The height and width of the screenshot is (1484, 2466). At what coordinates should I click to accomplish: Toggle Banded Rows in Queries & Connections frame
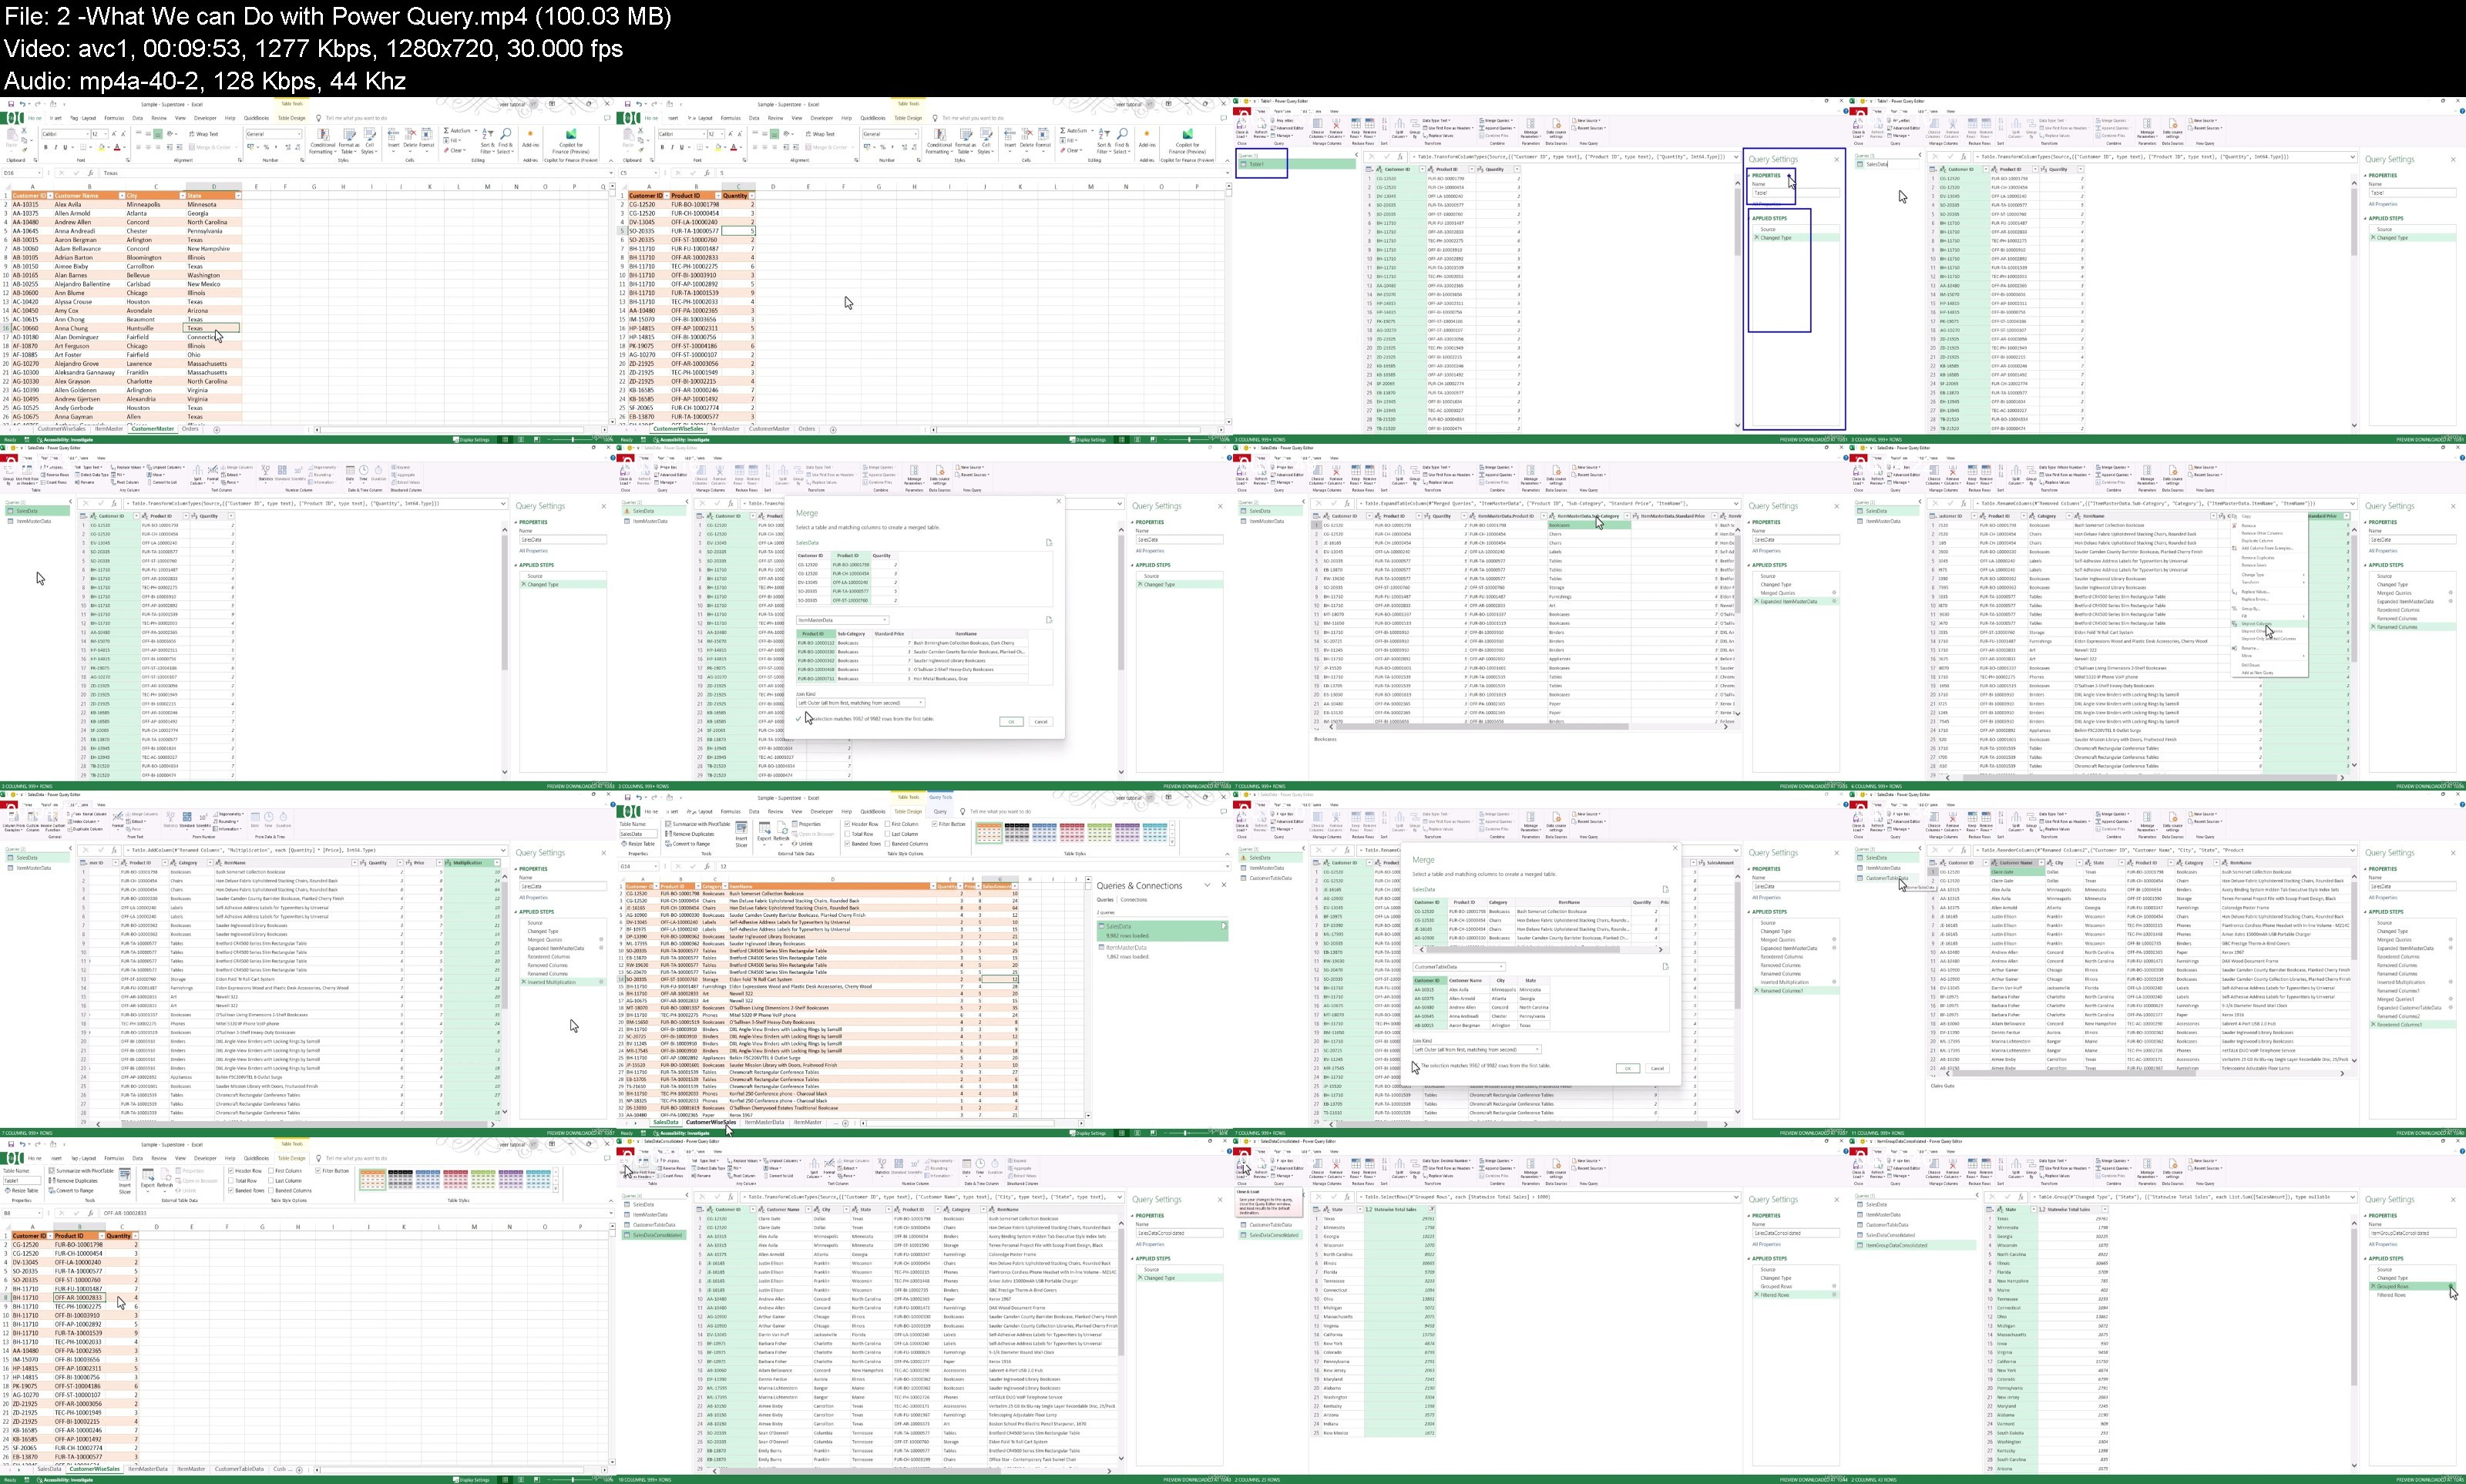click(x=847, y=844)
